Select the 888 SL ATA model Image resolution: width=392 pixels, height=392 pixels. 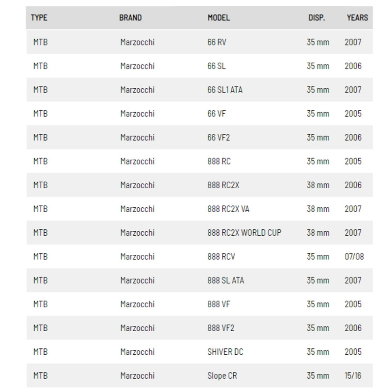tap(225, 280)
